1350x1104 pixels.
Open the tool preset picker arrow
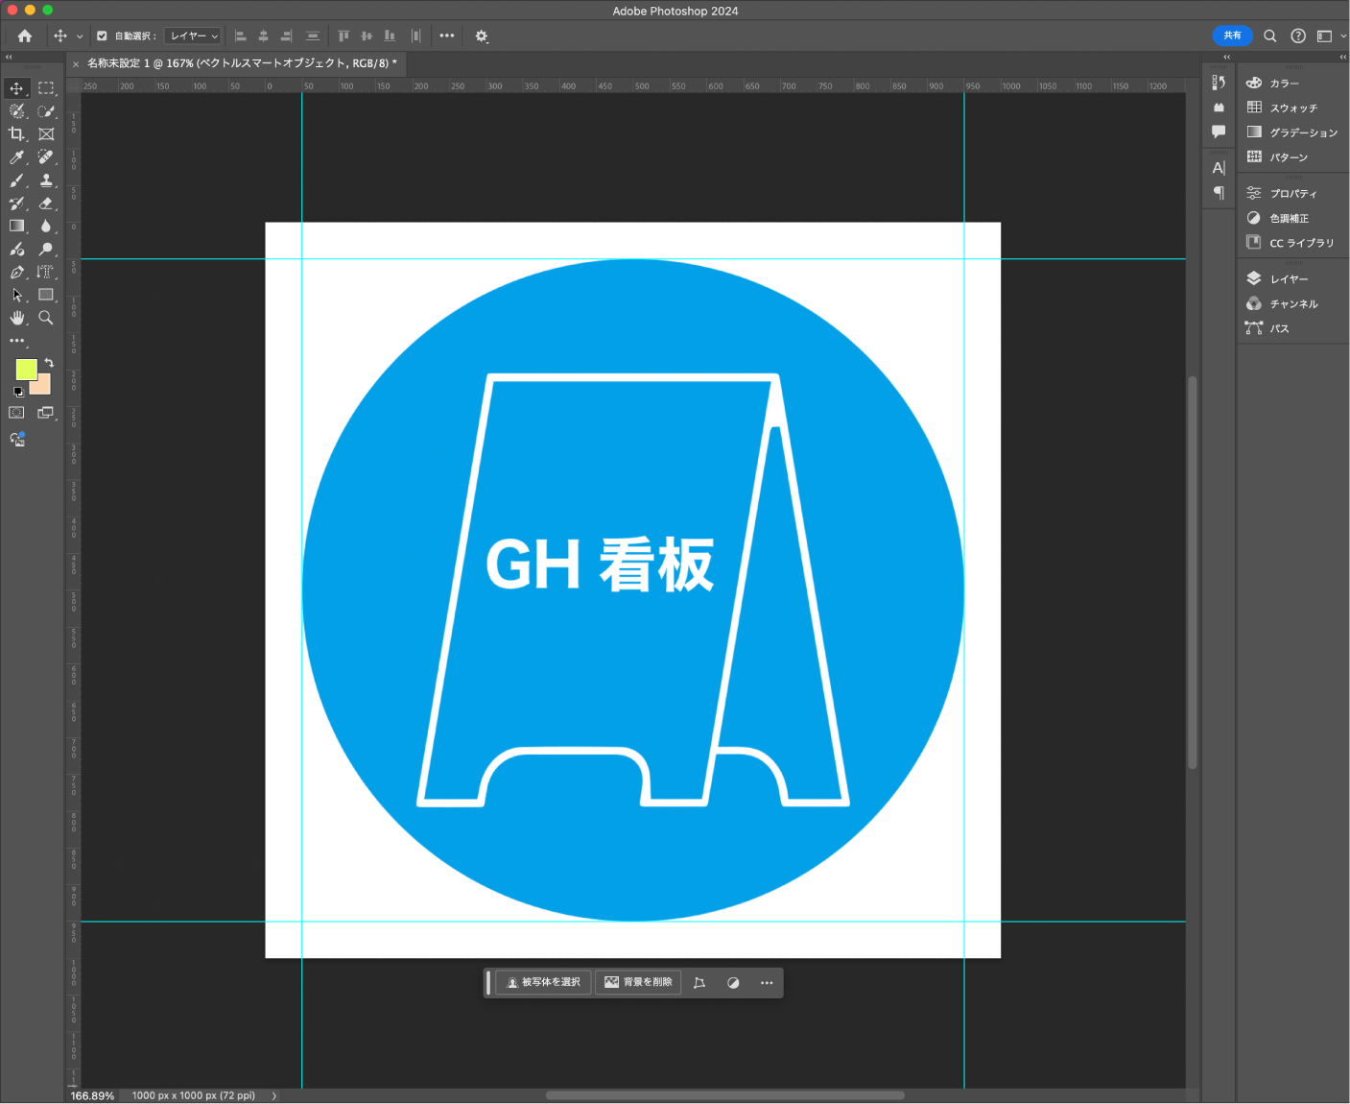click(80, 36)
